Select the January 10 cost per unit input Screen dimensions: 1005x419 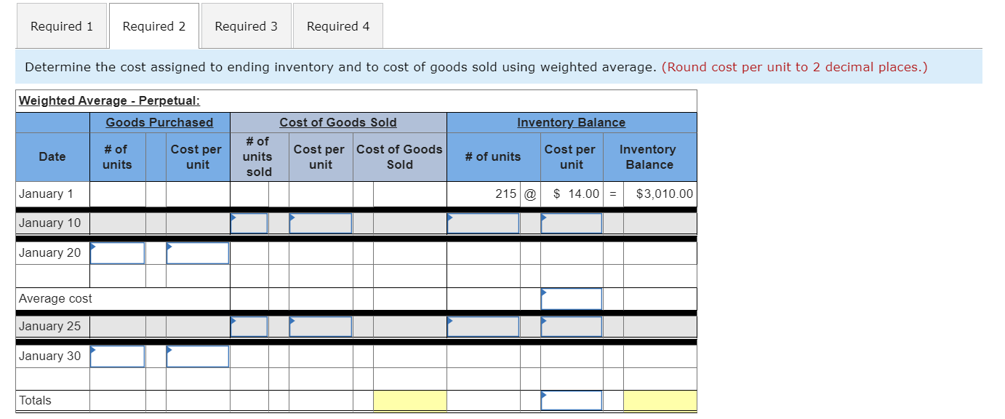click(x=320, y=223)
